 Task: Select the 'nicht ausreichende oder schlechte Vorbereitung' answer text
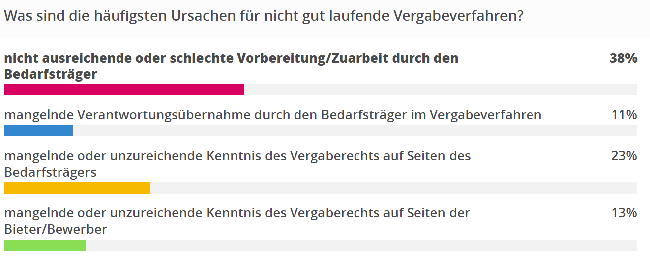pyautogui.click(x=231, y=66)
